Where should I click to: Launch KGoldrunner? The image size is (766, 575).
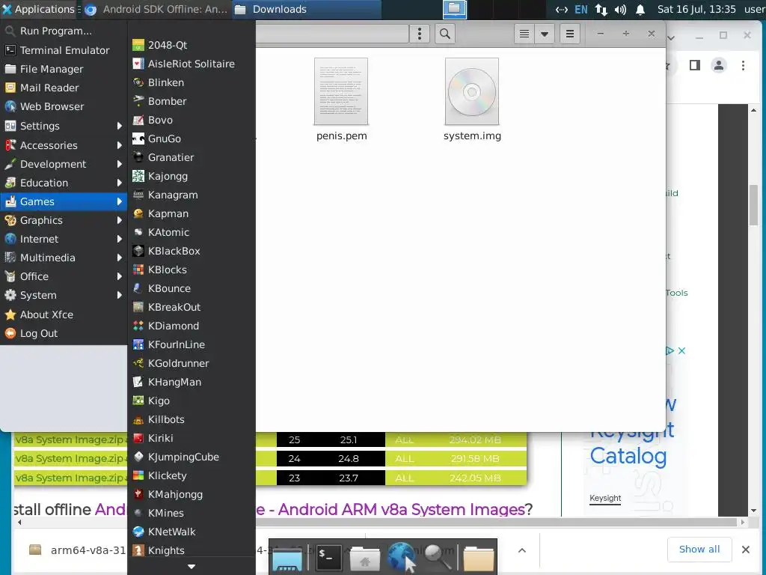(191, 363)
